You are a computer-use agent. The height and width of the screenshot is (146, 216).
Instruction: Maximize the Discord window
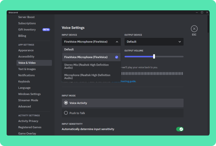point(202,13)
